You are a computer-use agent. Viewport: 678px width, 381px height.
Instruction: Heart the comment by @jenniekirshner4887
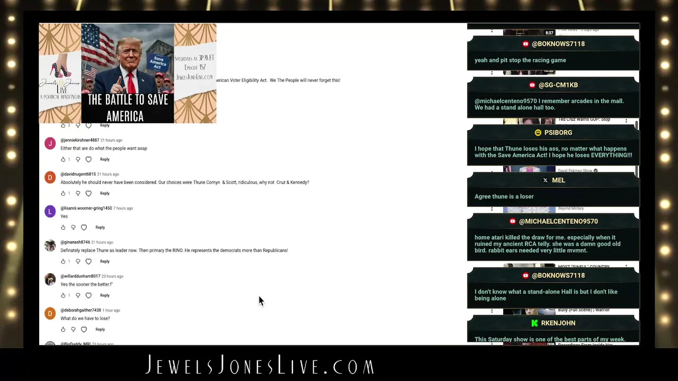coord(88,159)
